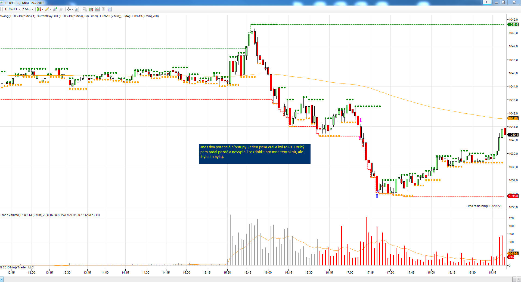Screen dimensions: 521x282
Task: Click the orange 303,38 VOLMA value marker
Action: (x=513, y=253)
